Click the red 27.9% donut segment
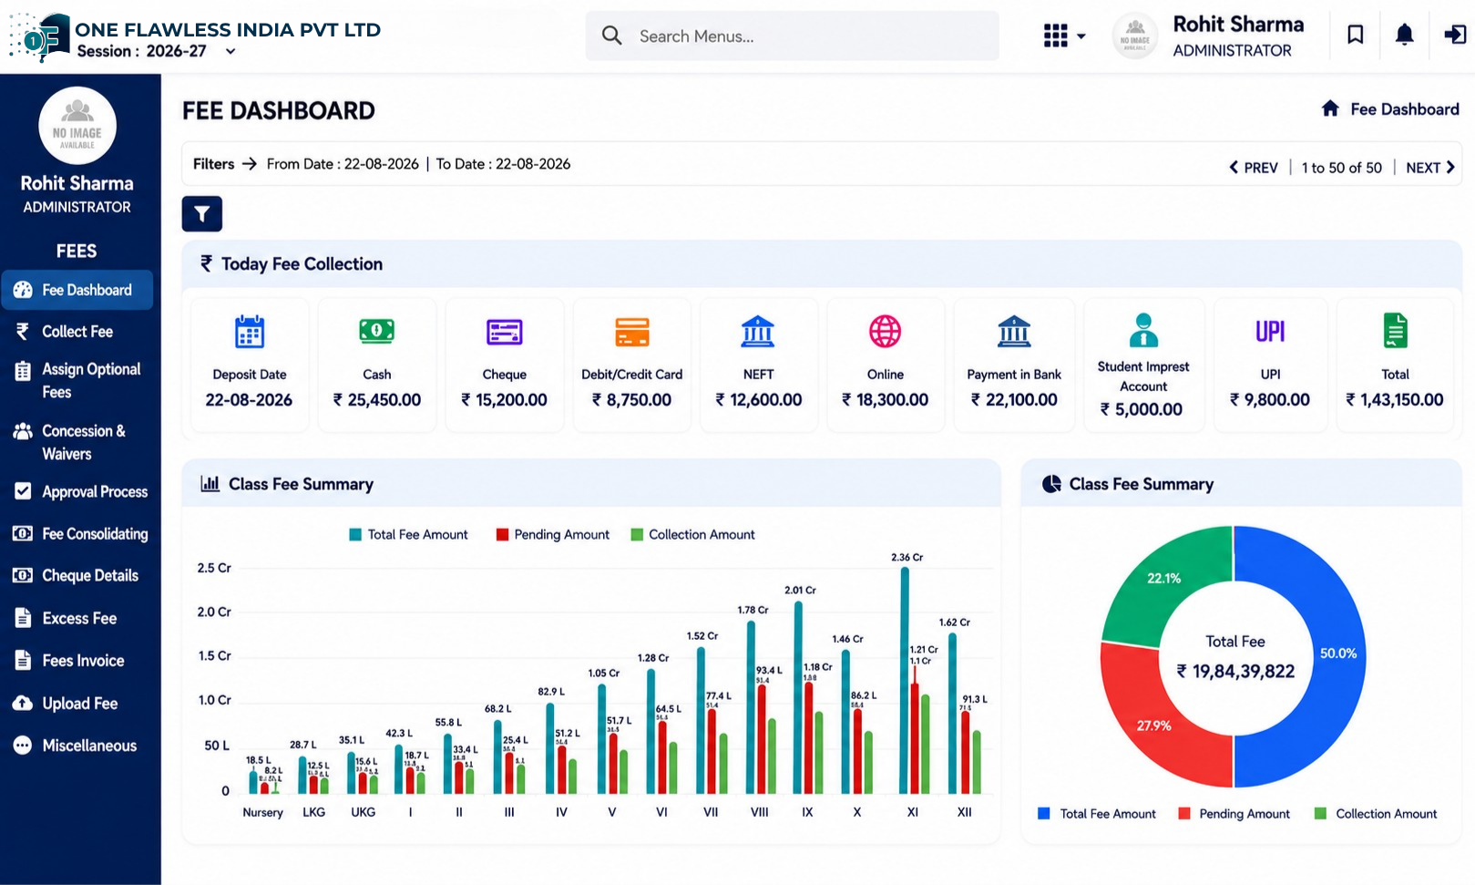Viewport: 1475px width, 885px height. (x=1155, y=725)
